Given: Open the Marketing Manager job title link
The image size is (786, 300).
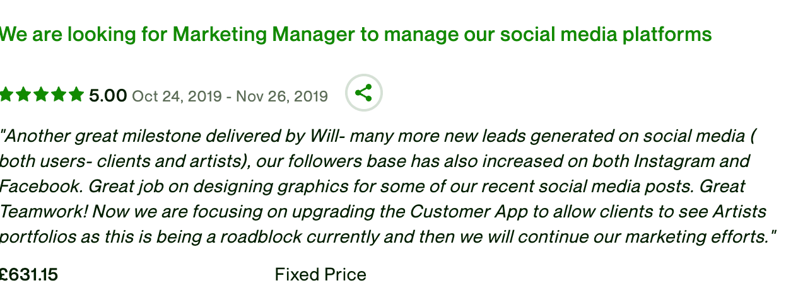Looking at the screenshot, I should (356, 34).
